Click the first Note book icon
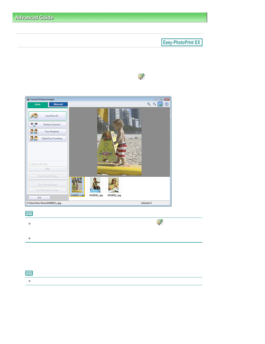The width and height of the screenshot is (265, 344). (x=29, y=213)
